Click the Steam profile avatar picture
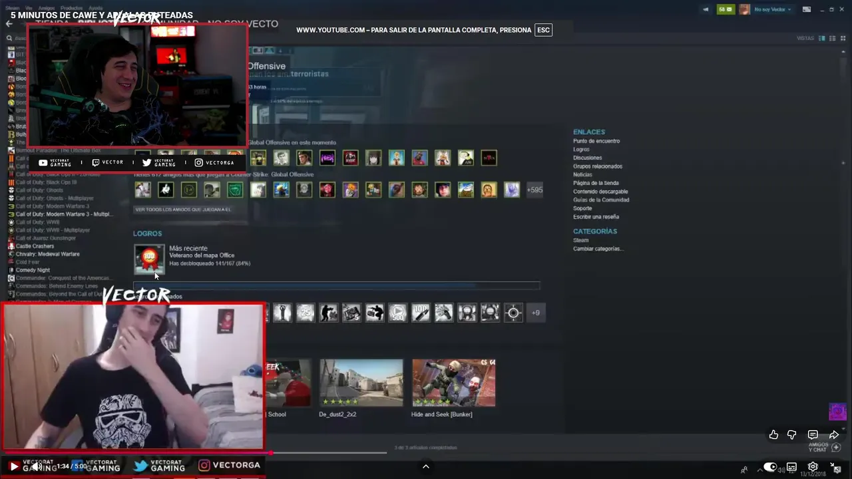This screenshot has height=479, width=852. [x=744, y=9]
